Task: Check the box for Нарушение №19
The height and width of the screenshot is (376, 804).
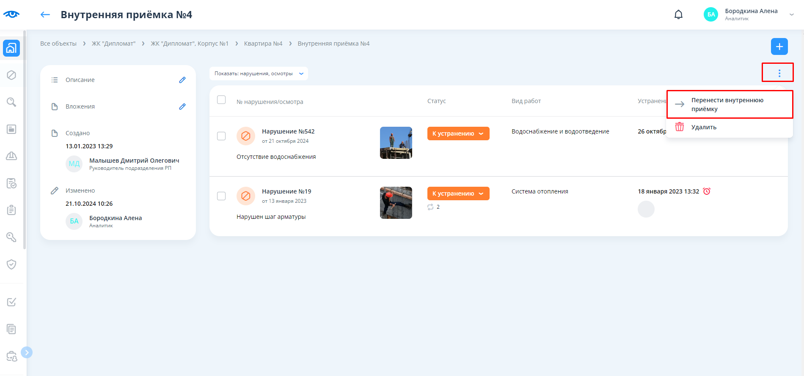Action: click(x=221, y=196)
